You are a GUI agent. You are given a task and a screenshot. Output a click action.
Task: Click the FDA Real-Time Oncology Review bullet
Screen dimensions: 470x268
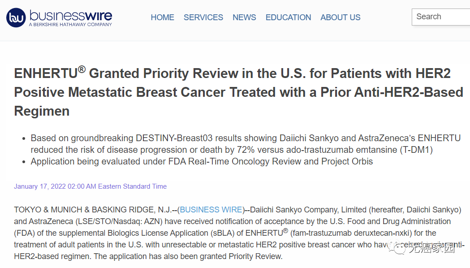(x=202, y=161)
